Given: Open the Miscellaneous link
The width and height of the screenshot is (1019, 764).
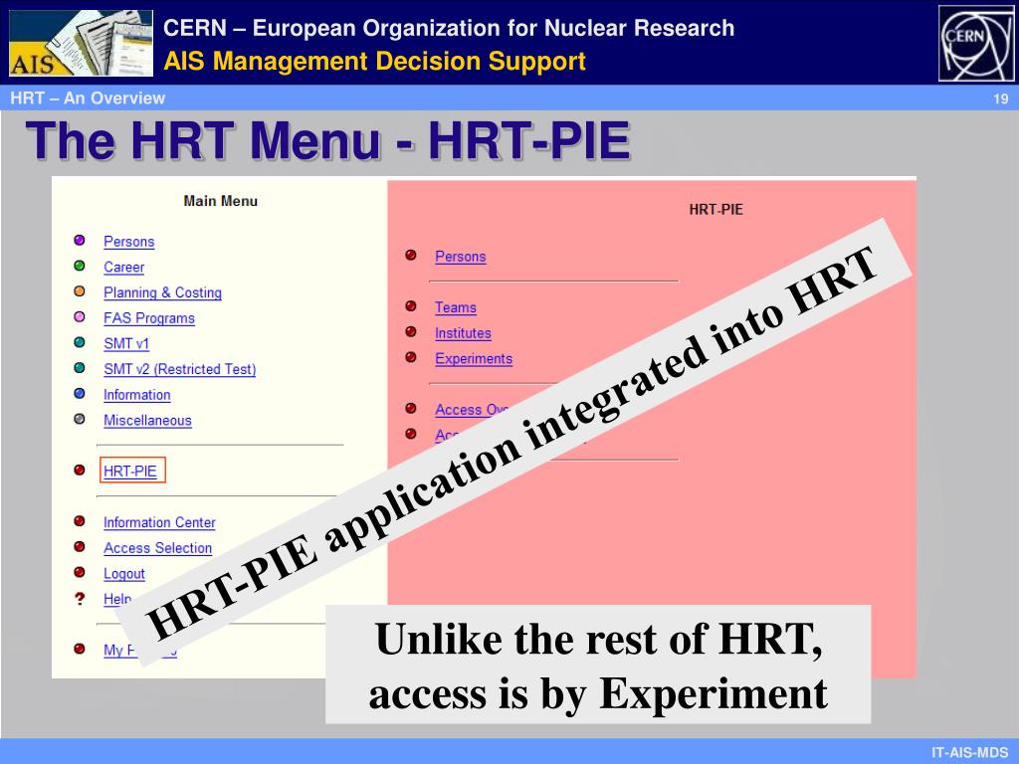Looking at the screenshot, I should [147, 421].
